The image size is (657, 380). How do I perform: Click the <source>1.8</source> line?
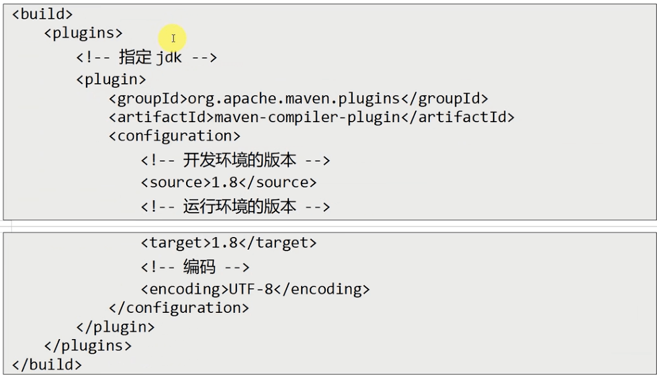[228, 183]
